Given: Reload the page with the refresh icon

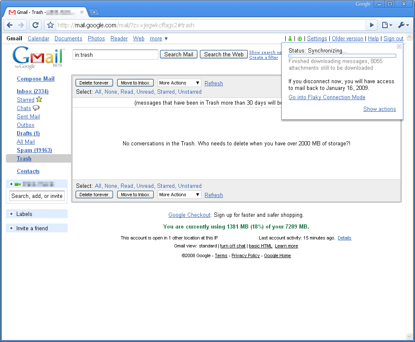Looking at the screenshot, I should [35, 25].
